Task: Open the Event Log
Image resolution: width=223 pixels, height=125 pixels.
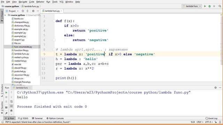Action: click(212, 118)
